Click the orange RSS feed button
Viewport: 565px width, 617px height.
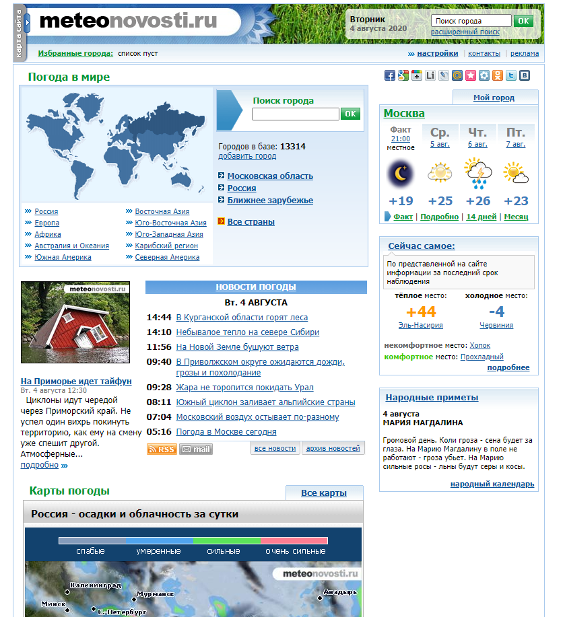tap(162, 449)
